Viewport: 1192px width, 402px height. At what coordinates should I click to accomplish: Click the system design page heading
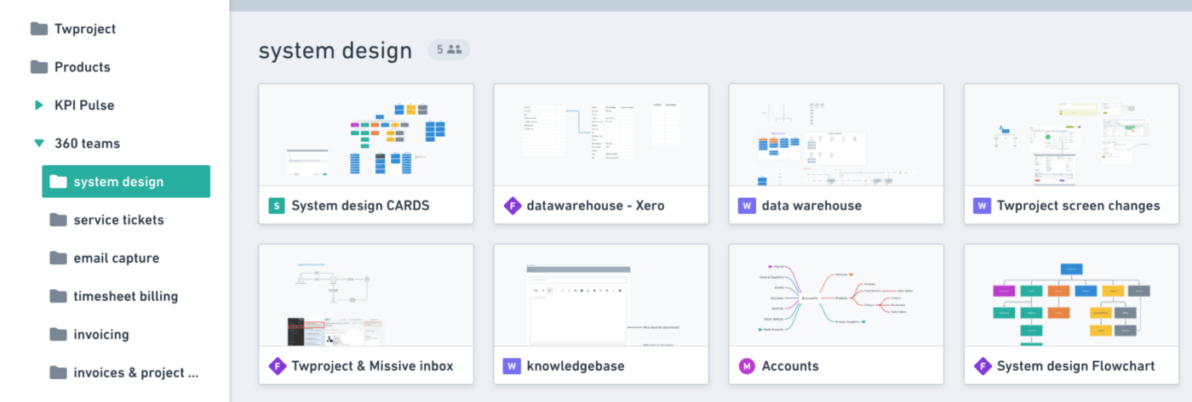335,51
